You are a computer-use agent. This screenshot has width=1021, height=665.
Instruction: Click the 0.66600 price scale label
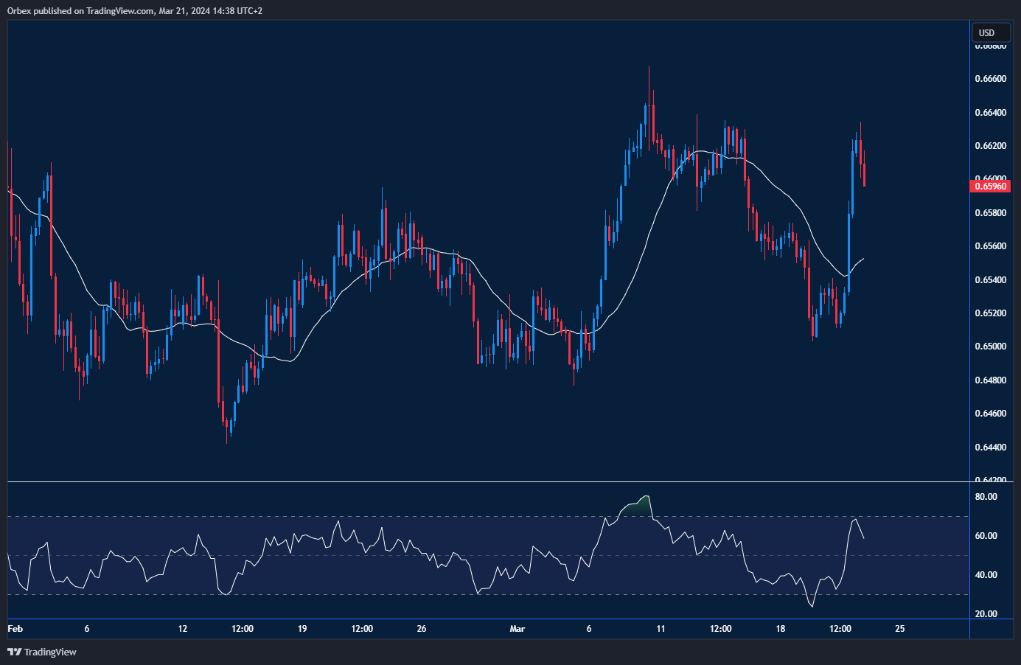(x=990, y=79)
